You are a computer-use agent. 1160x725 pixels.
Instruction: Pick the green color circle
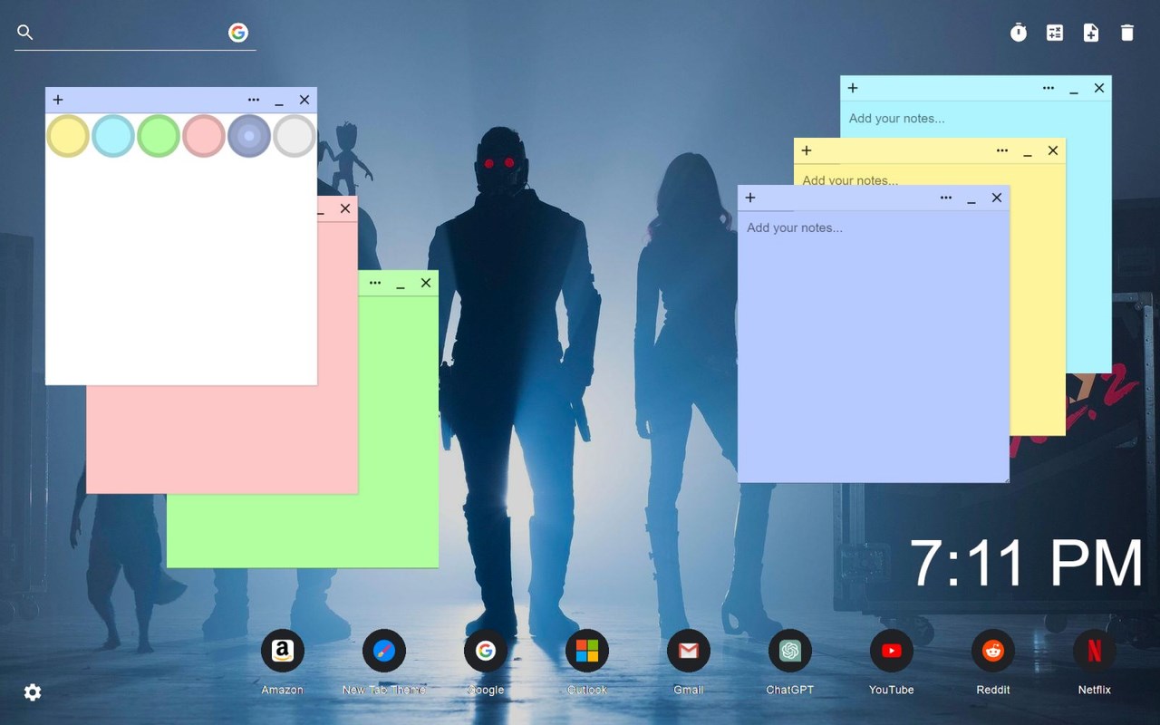point(159,136)
